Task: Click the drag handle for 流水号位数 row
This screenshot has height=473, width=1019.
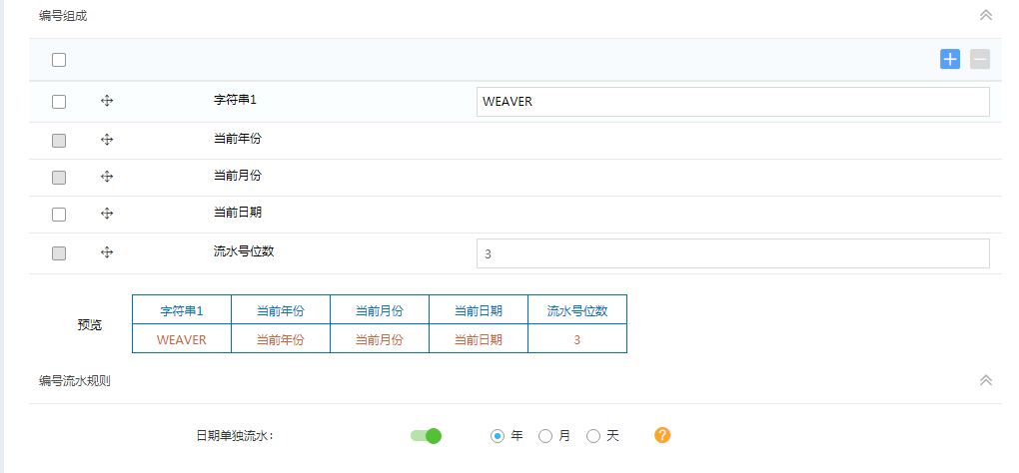Action: click(x=107, y=253)
